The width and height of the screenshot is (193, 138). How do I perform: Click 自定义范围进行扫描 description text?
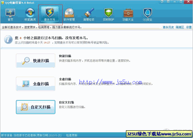pos(72,107)
